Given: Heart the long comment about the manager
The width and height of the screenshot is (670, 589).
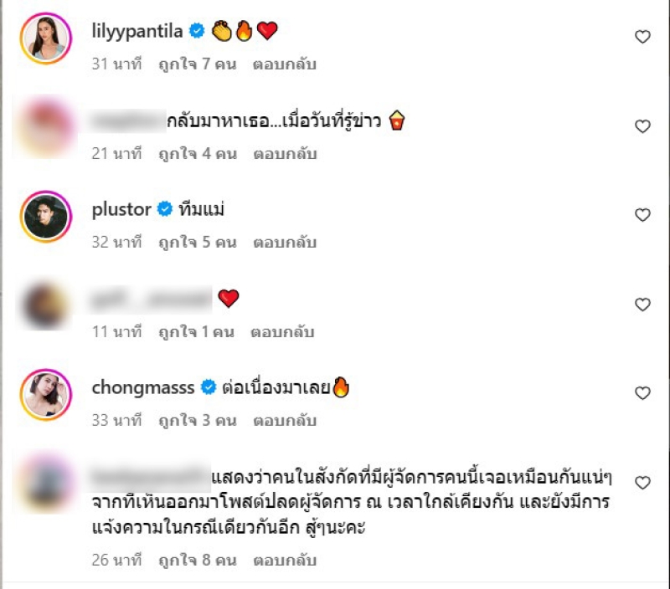Looking at the screenshot, I should [642, 483].
